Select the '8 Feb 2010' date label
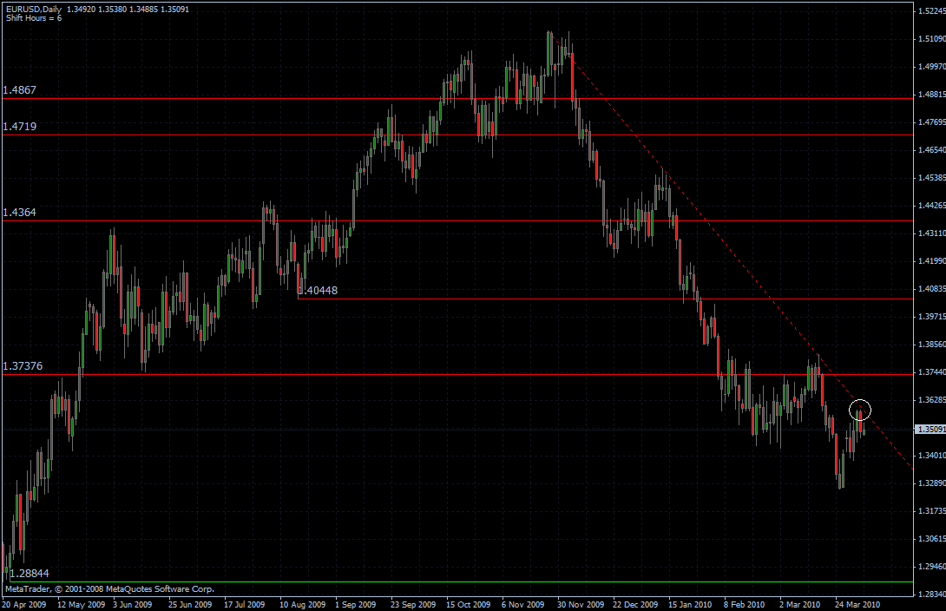 (744, 604)
